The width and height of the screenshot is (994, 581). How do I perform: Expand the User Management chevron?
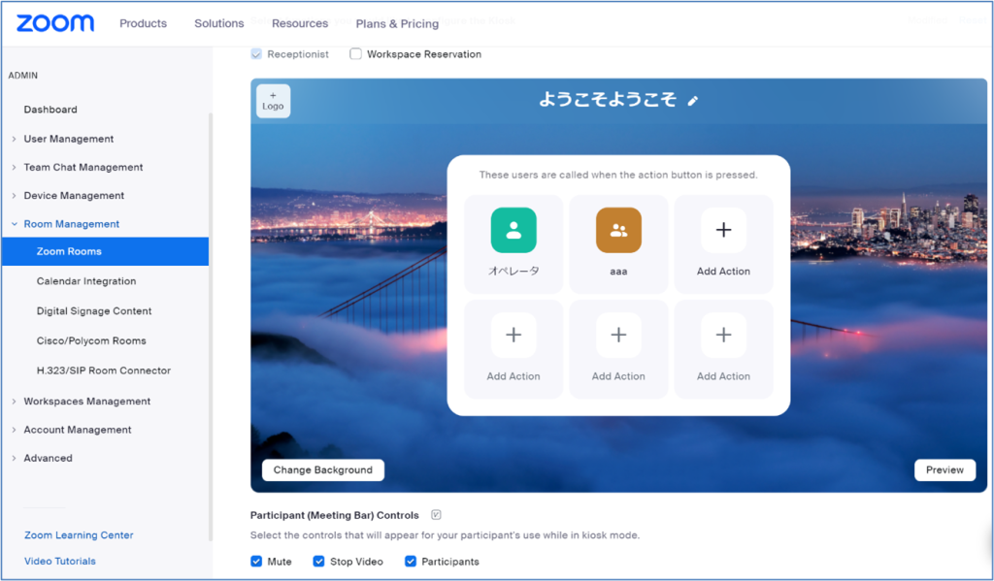pos(14,139)
